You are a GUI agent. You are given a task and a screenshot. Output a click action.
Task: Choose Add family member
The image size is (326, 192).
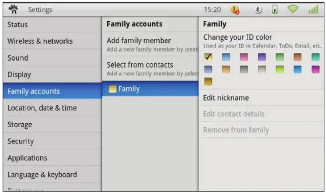point(150,44)
